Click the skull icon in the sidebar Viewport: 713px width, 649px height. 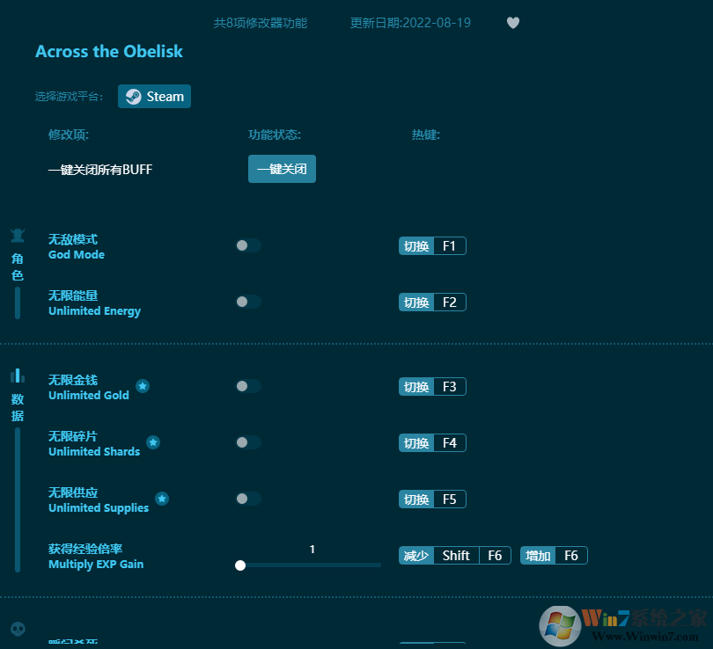pyautogui.click(x=18, y=630)
